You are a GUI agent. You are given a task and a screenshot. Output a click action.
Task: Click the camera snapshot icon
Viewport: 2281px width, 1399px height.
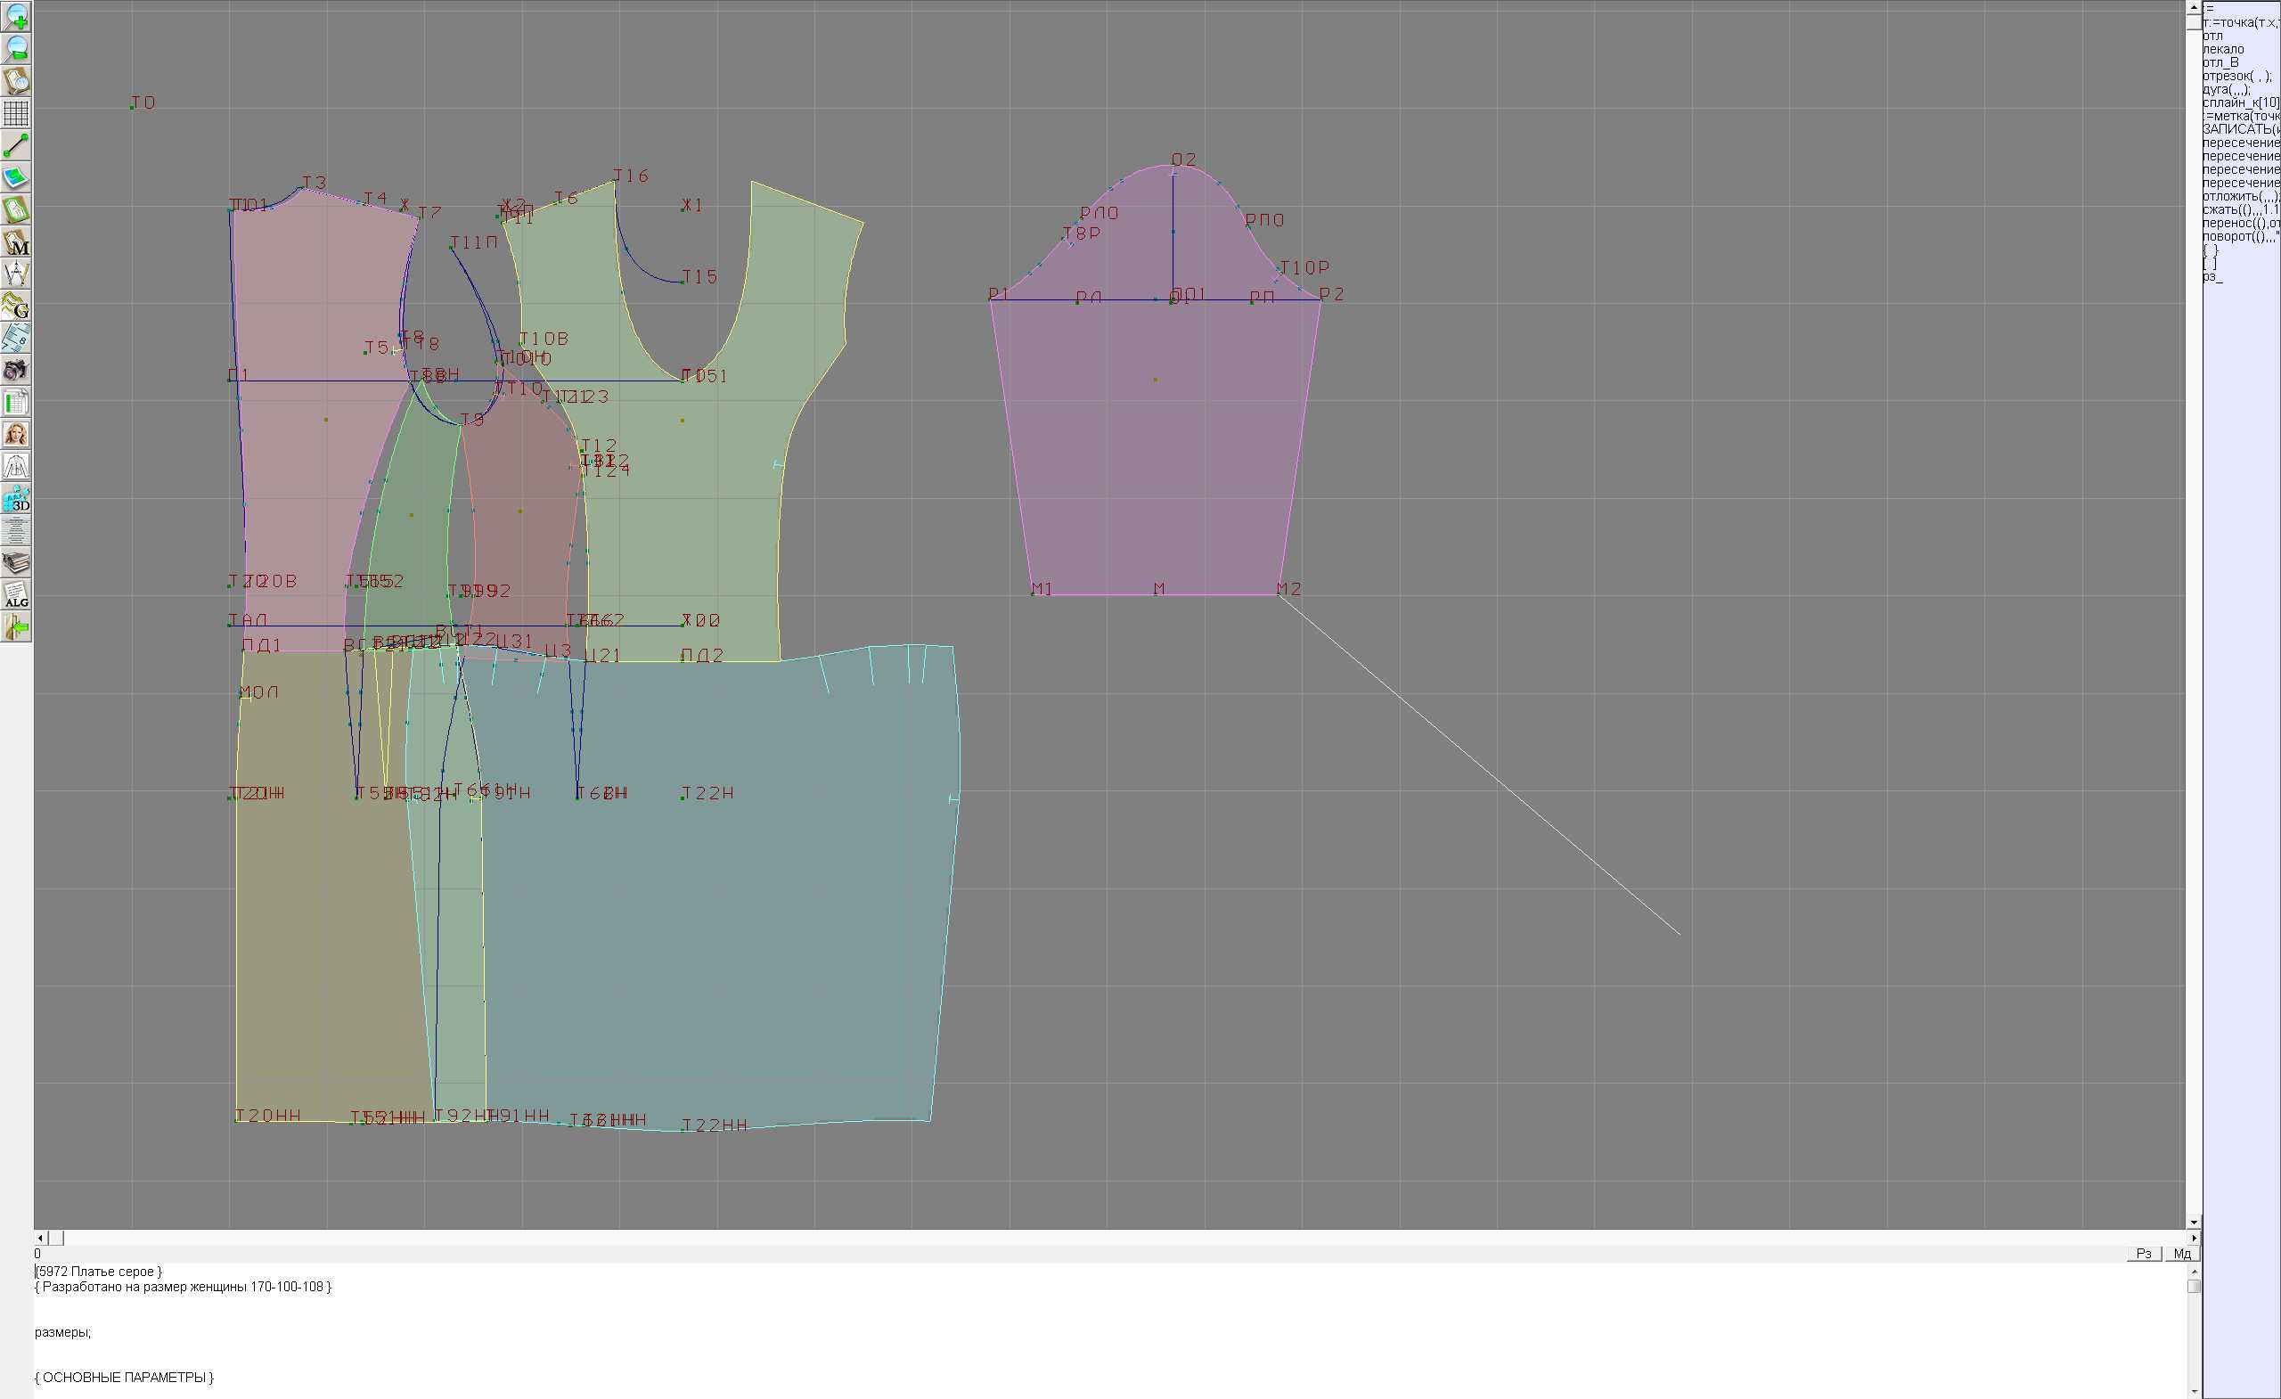[x=16, y=371]
